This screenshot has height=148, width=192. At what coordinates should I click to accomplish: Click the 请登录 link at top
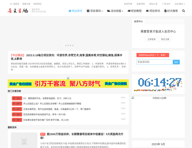[16, 4]
